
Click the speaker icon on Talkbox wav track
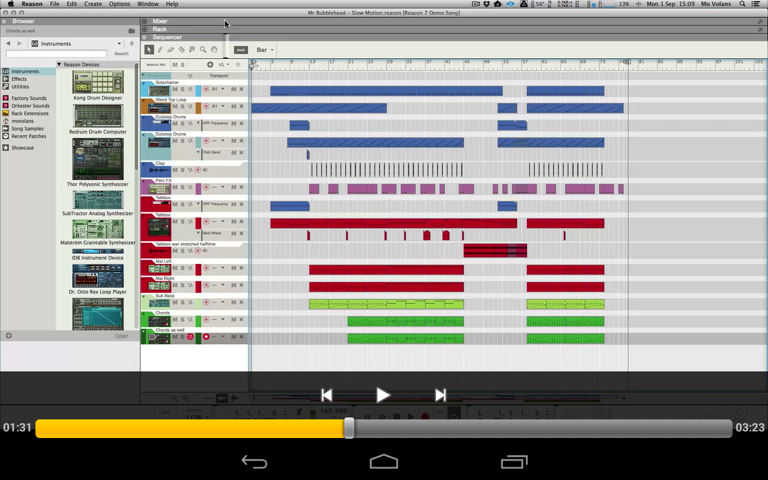coord(205,251)
